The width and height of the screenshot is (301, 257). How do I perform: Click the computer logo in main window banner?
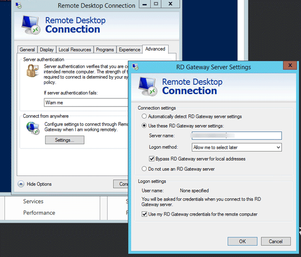pos(31,25)
